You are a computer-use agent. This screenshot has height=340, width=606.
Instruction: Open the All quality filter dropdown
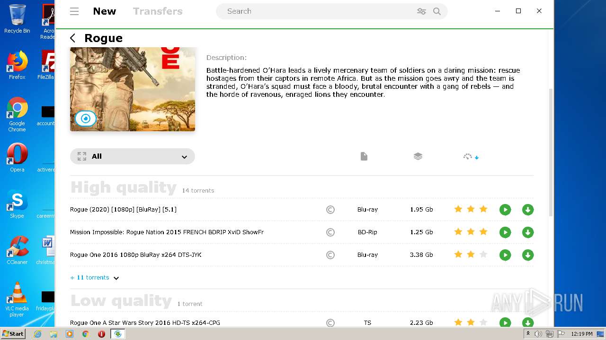[133, 156]
